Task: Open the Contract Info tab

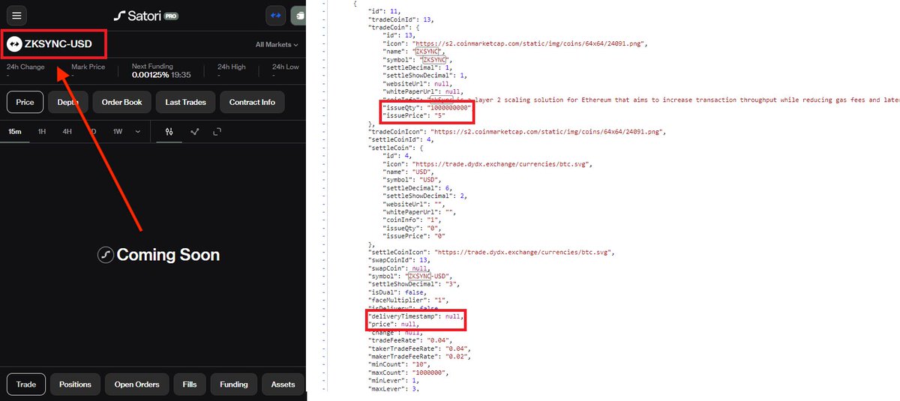Action: point(252,102)
